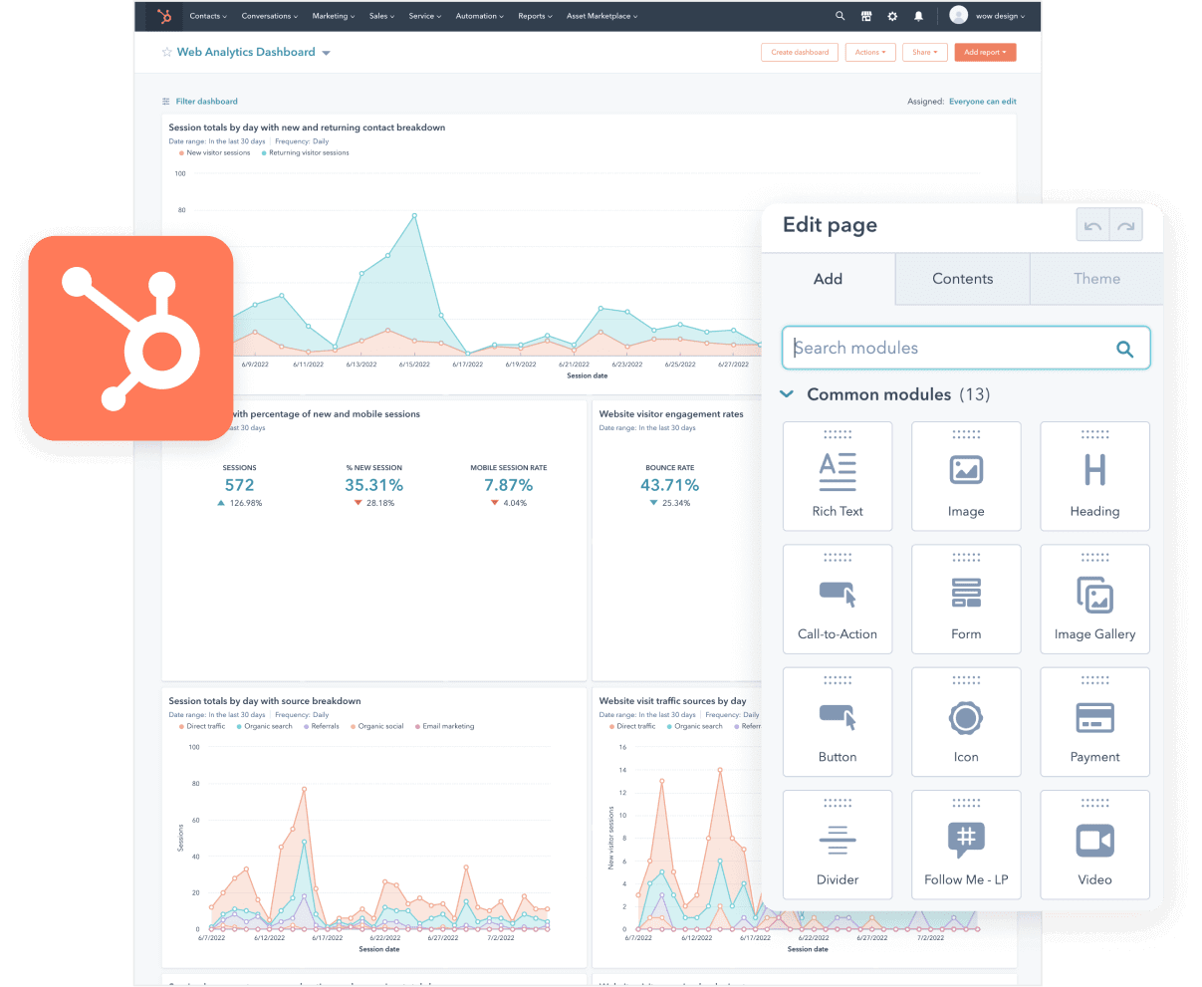Switch to the Add tab
Image resolution: width=1202 pixels, height=987 pixels.
[x=829, y=279]
